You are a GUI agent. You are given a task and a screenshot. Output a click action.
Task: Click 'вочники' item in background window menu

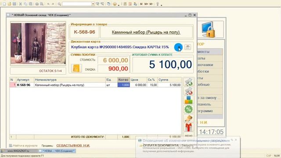pos(210,65)
